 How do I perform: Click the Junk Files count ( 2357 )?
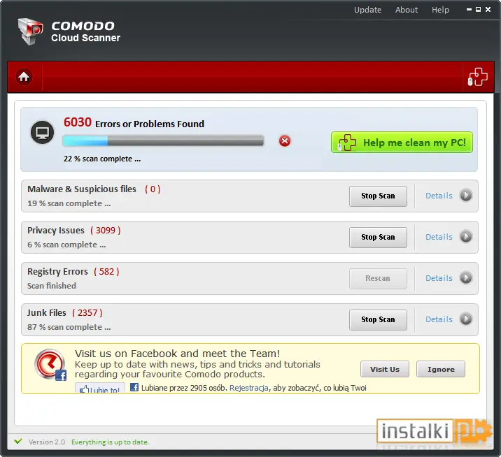point(87,313)
